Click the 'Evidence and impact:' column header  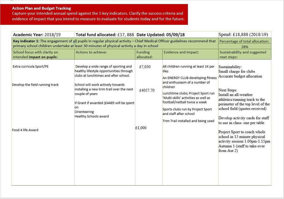tap(190, 54)
